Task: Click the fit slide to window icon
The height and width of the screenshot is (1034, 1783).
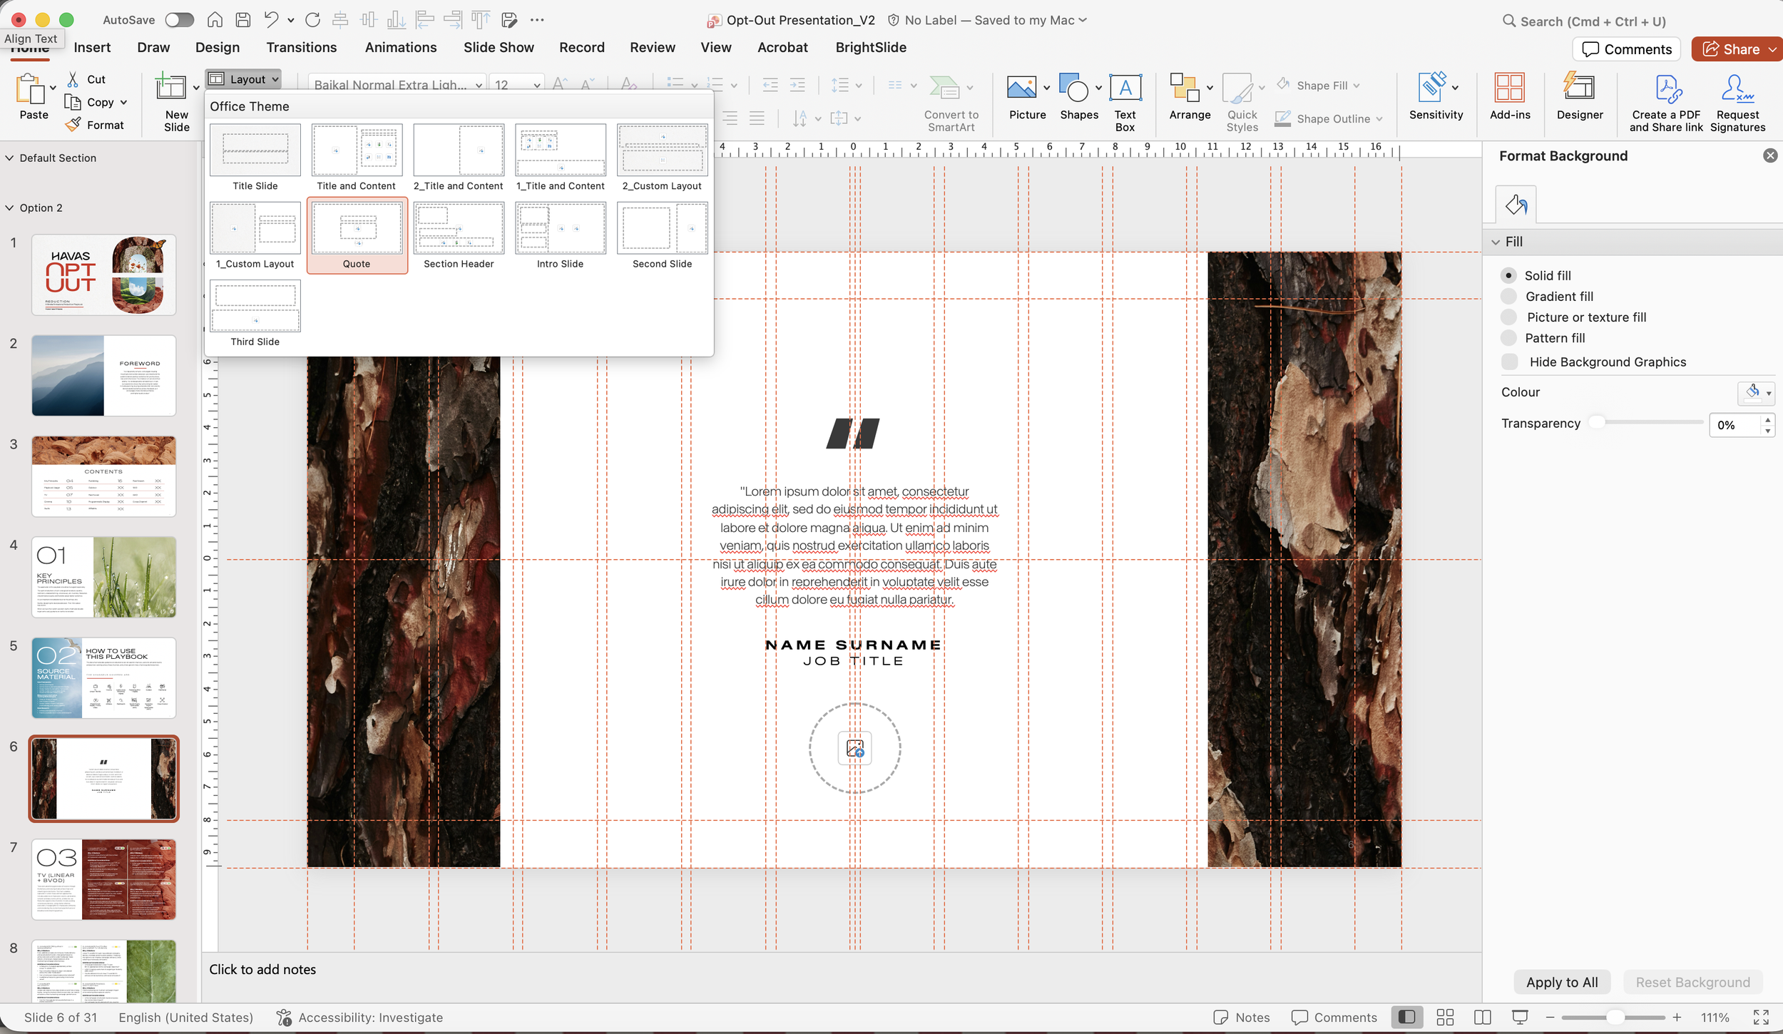Action: tap(1760, 1017)
